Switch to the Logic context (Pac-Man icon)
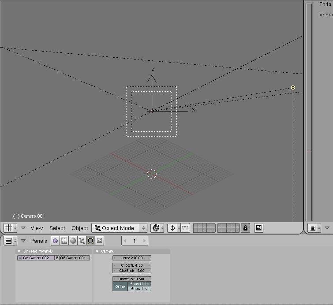The height and width of the screenshot is (305, 333). [x=56, y=241]
